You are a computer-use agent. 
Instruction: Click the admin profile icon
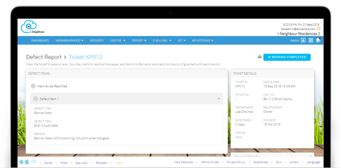coord(303,40)
